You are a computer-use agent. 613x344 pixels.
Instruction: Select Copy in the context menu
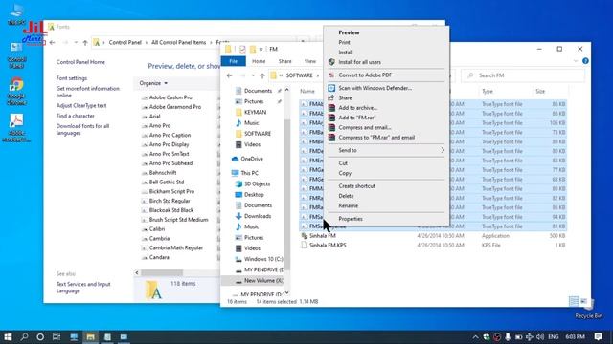[345, 173]
